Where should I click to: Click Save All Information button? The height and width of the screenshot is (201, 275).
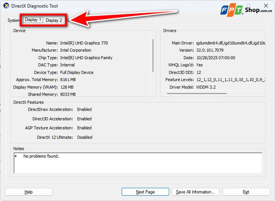[195, 192]
